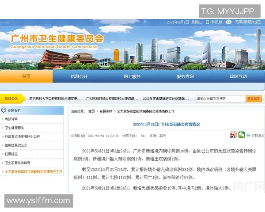Click the accessibility eye icon
Image resolution: width=265 pixels, height=212 pixels.
tap(228, 22)
